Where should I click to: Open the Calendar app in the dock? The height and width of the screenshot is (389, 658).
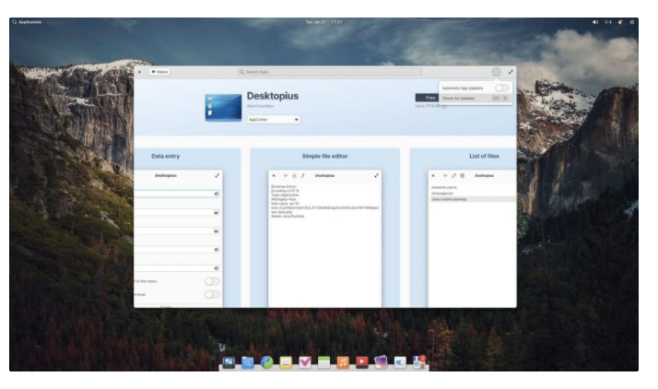(323, 362)
